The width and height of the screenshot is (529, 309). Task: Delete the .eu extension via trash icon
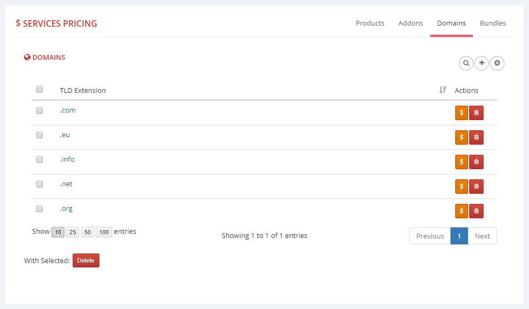476,137
